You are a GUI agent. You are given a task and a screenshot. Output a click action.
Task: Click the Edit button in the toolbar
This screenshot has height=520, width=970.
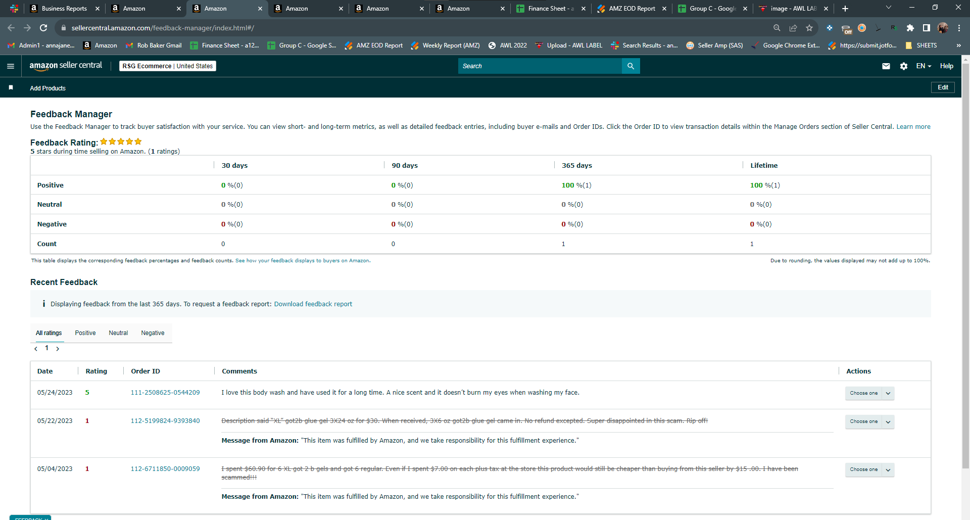(x=943, y=87)
